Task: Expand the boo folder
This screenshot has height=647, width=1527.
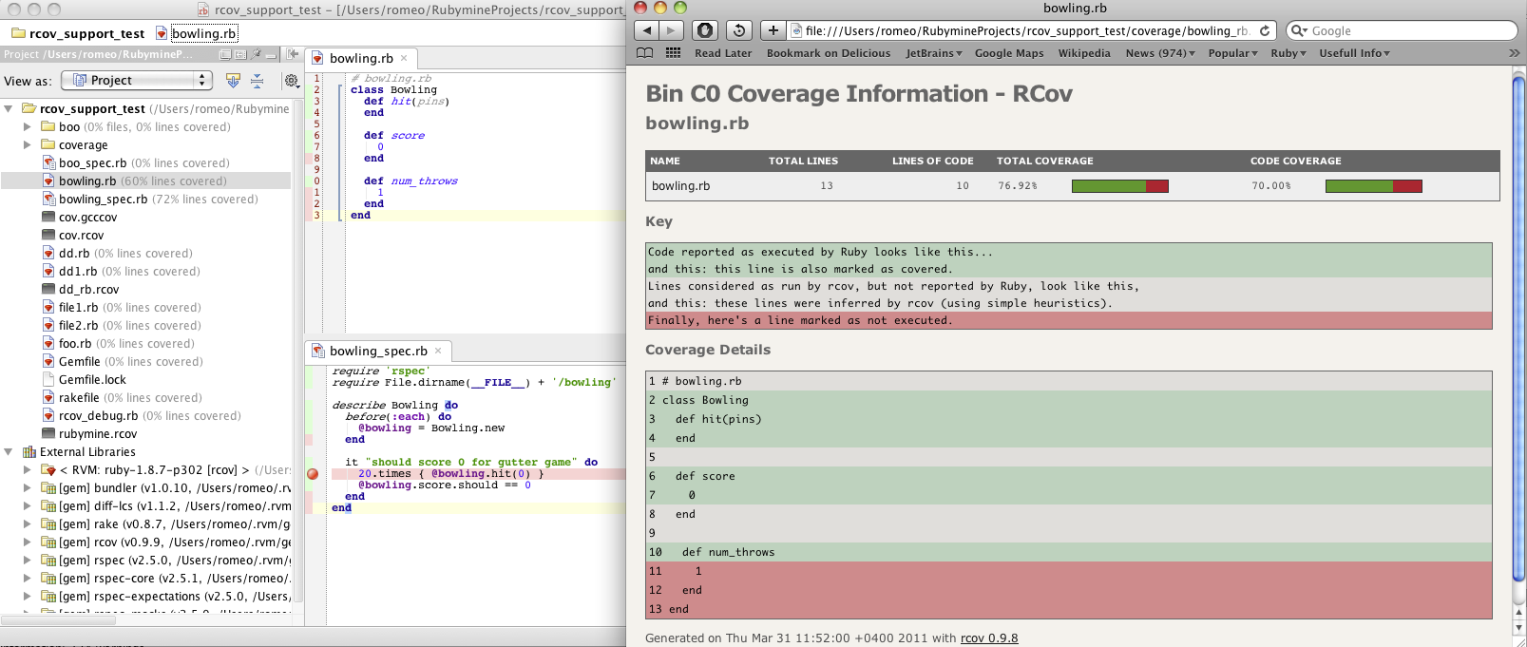Action: click(x=28, y=126)
